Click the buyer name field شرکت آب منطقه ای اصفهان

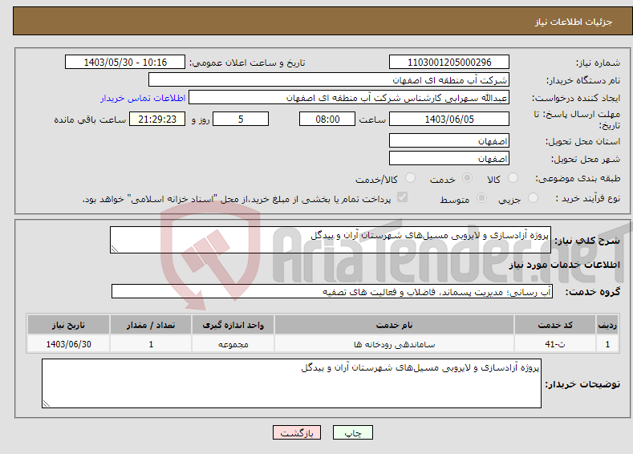coord(329,80)
